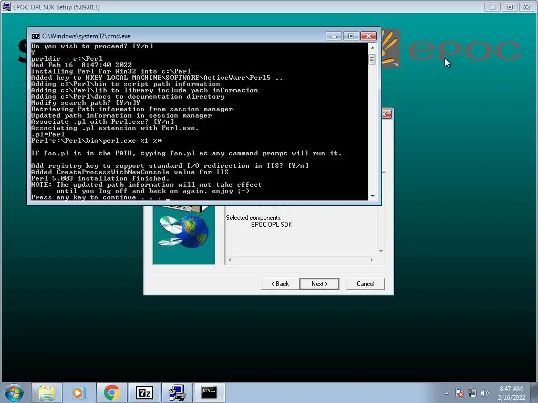Screen dimensions: 538x403
Task: Open the network status tray icon
Action: click(472, 393)
